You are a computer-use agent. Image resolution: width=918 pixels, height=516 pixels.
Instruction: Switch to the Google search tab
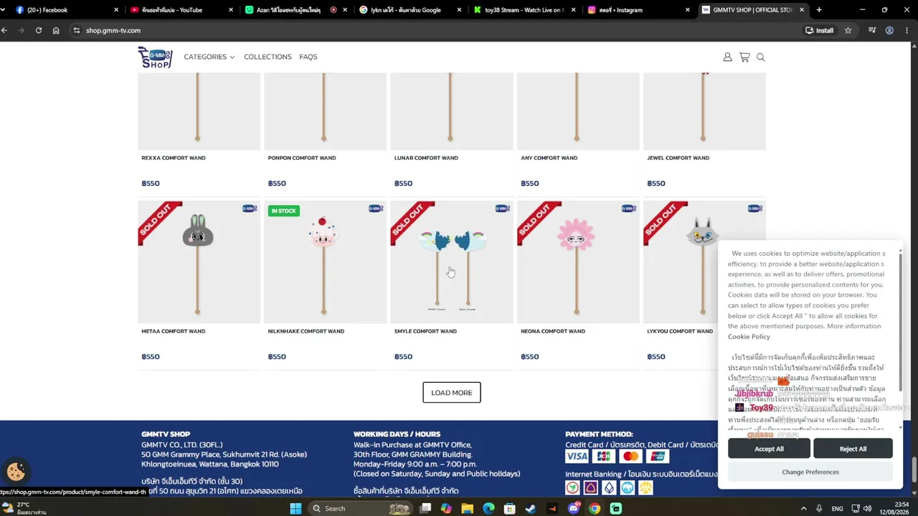click(409, 10)
